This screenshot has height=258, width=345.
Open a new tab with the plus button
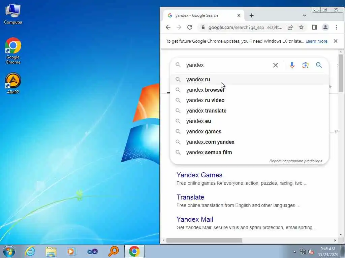252,15
